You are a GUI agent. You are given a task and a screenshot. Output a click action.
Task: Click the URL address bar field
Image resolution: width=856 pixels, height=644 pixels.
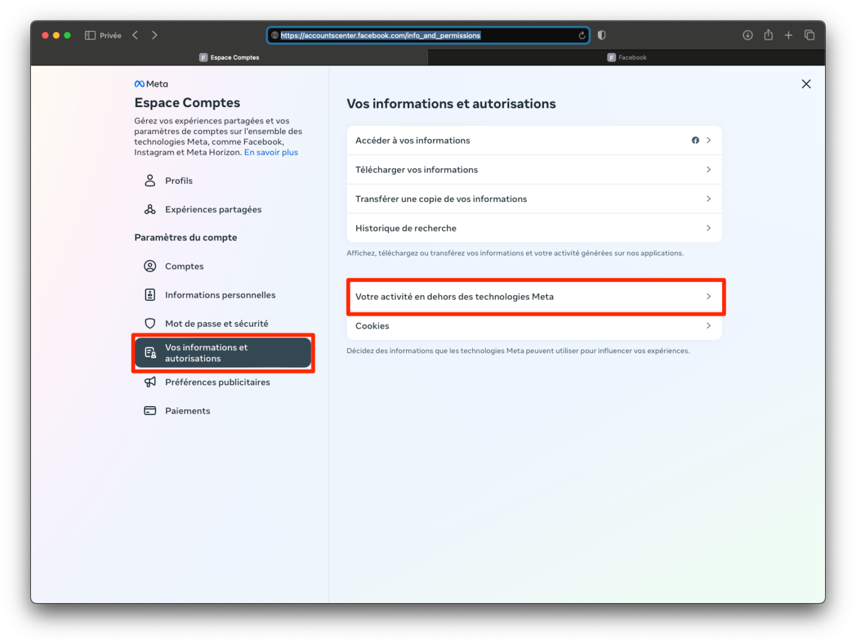(x=428, y=35)
